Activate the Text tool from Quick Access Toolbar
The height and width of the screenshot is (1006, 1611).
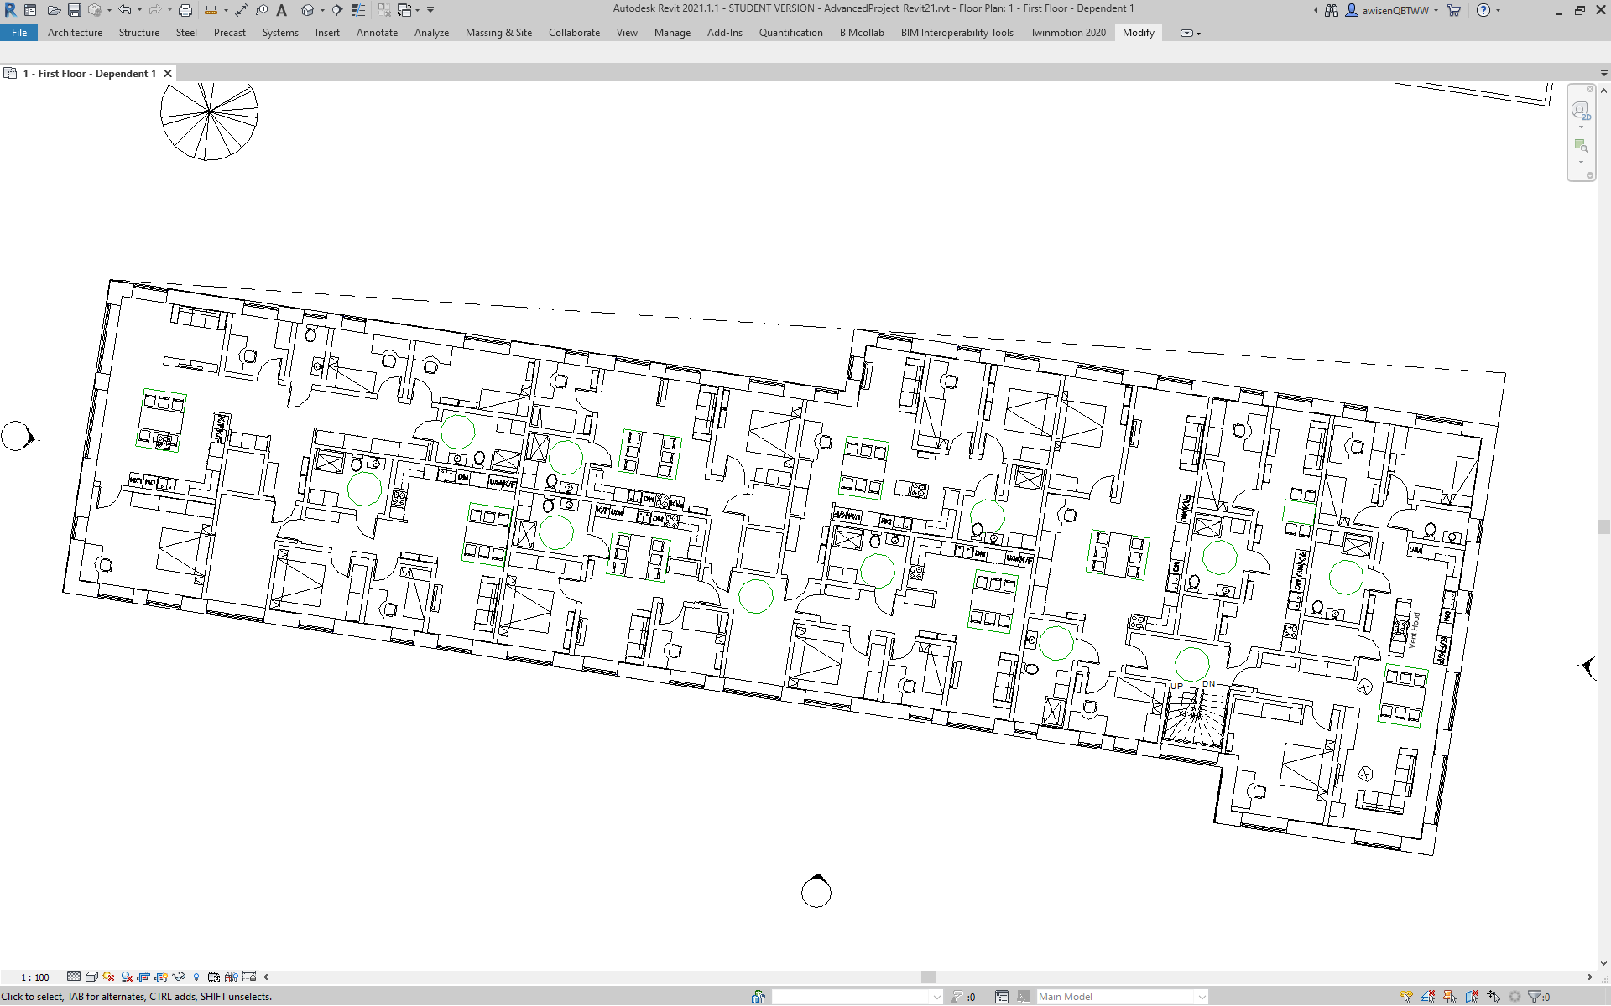(x=281, y=9)
